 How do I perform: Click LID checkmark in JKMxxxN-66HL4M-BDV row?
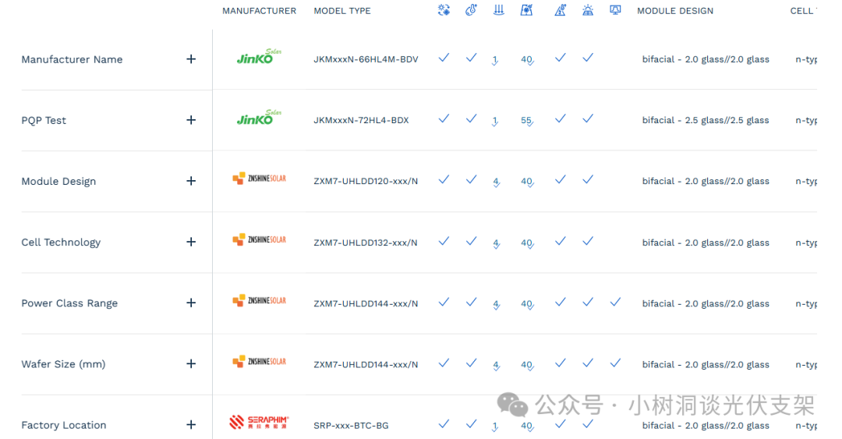(588, 58)
